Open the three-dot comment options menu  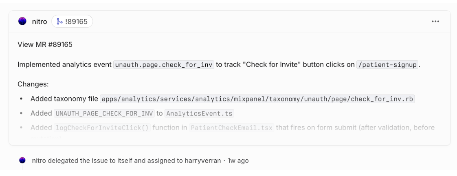[x=435, y=22]
